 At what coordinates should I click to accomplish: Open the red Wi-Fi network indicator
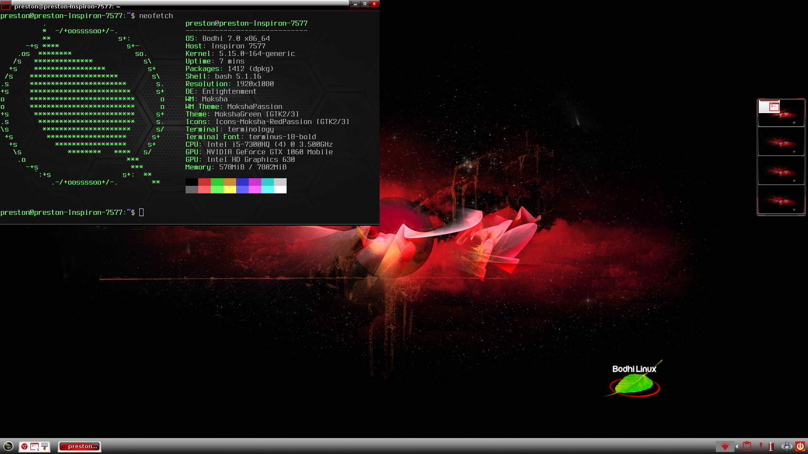725,446
